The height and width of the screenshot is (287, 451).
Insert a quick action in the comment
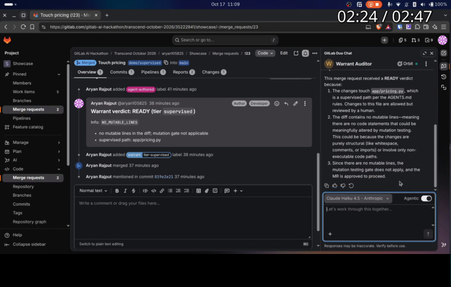215,191
